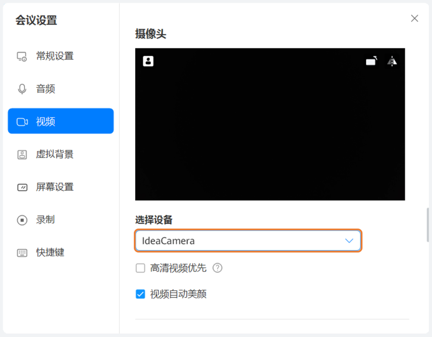
Task: Click the 快捷键 keyboard icon
Action: (22, 253)
